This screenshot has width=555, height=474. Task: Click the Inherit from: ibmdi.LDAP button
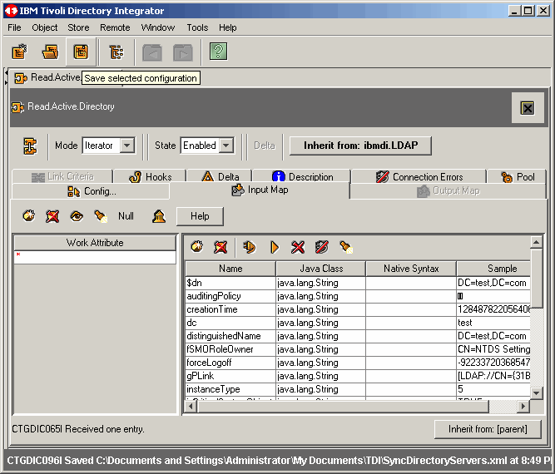tap(360, 146)
